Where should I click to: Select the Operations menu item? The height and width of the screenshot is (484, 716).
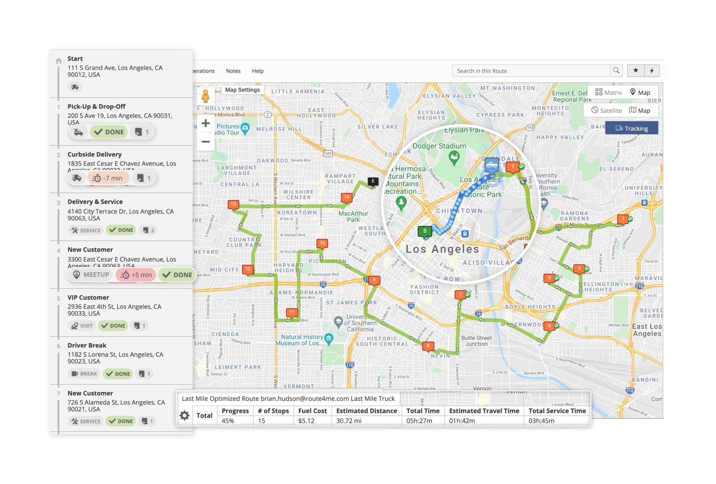pos(201,71)
